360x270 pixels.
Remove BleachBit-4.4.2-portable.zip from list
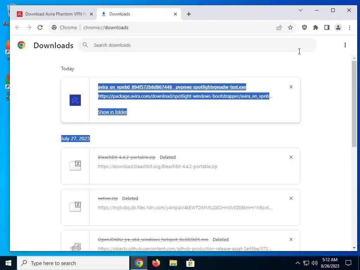291,157
